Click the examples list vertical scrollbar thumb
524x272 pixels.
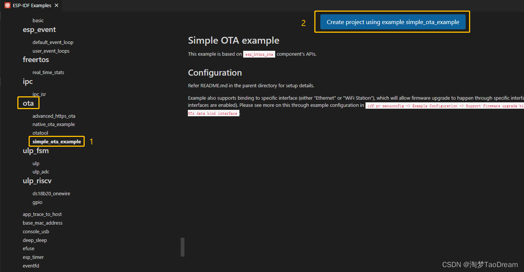pyautogui.click(x=183, y=247)
